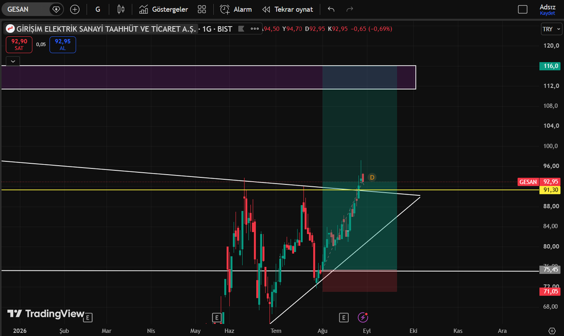Open chart settings gear at axis corner
The height and width of the screenshot is (336, 564).
click(x=552, y=331)
